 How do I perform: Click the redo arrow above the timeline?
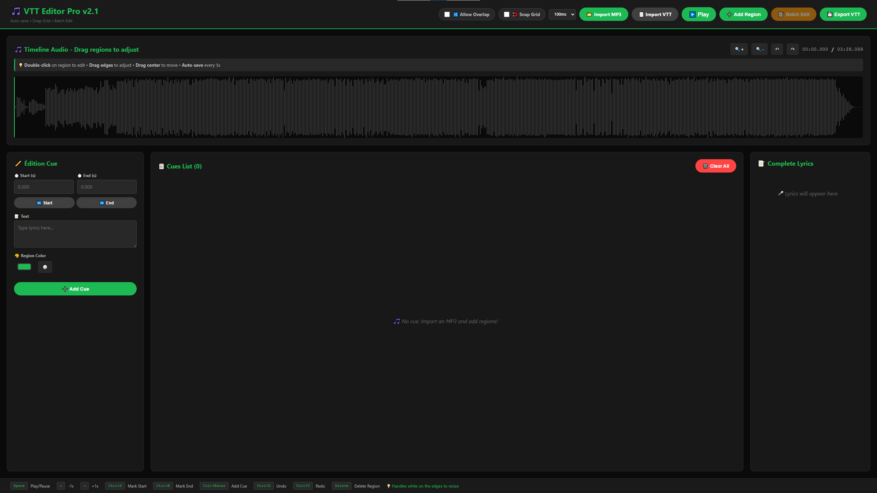792,49
